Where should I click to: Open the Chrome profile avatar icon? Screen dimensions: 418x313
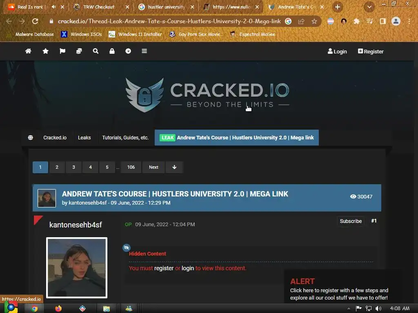click(396, 21)
